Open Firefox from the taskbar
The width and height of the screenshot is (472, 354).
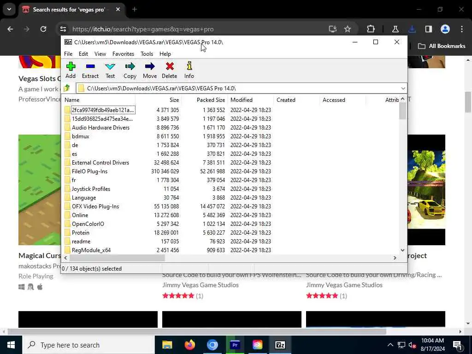[x=189, y=345]
